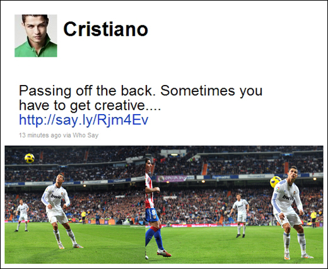Click the lit scoreboard panel atop the stands
This screenshot has height=269, width=328.
(x=174, y=154)
